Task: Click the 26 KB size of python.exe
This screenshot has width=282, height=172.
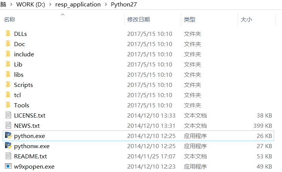Action: pyautogui.click(x=264, y=136)
